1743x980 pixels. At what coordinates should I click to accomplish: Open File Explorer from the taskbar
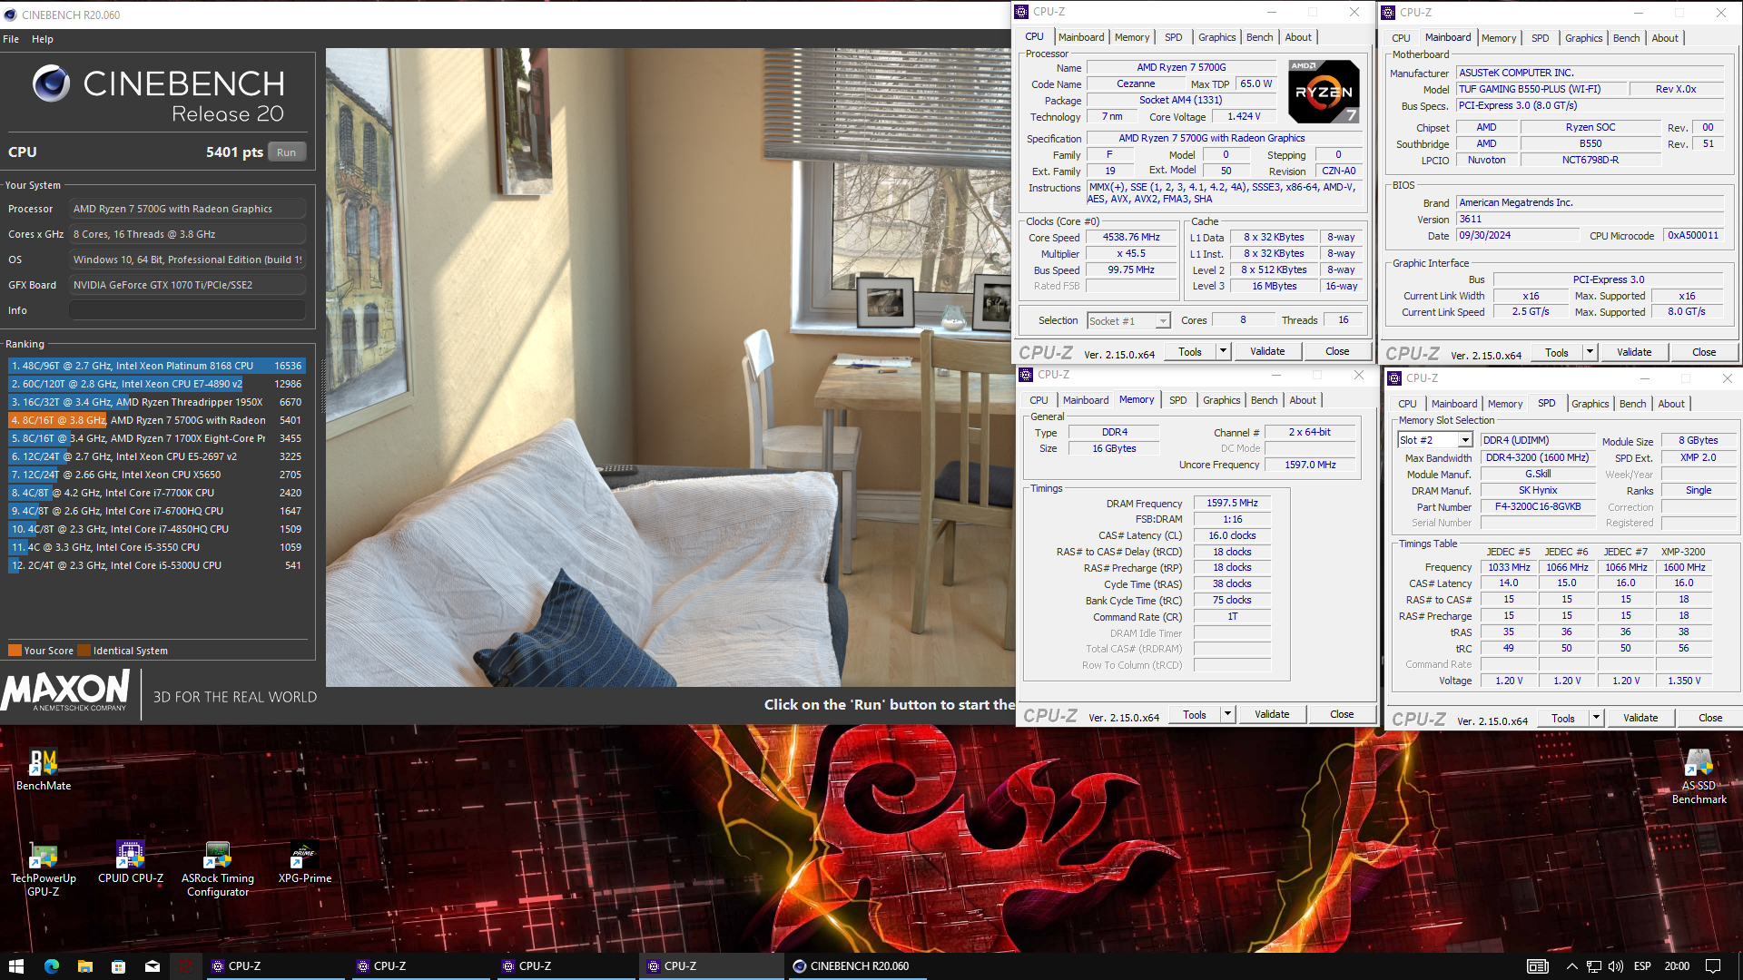click(84, 966)
